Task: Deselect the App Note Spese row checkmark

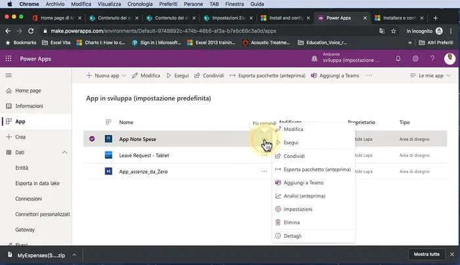Action: coord(92,139)
